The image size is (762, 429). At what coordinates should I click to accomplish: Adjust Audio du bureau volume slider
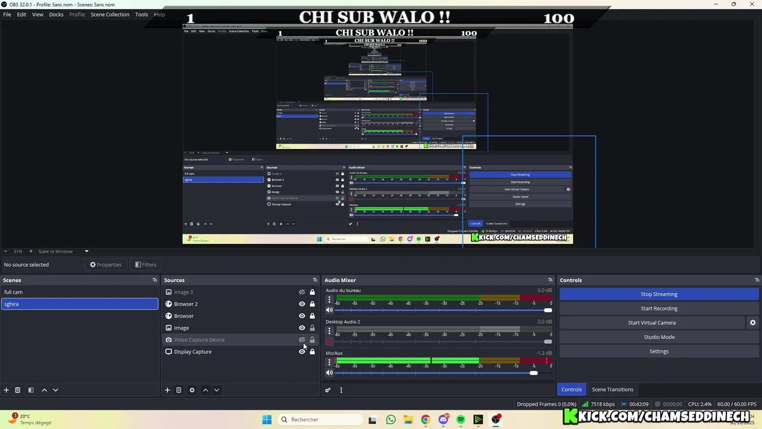[548, 310]
